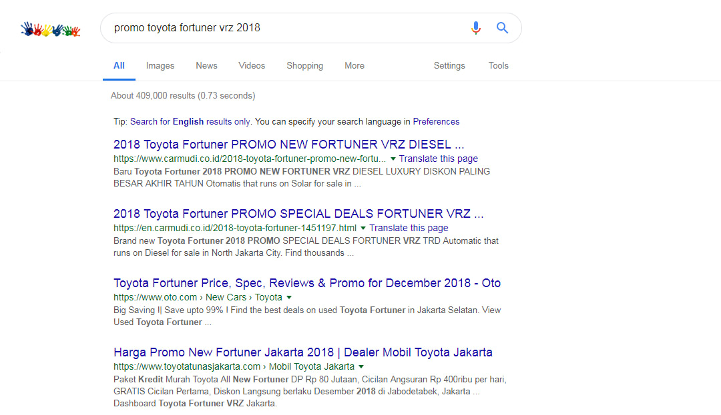This screenshot has height=415, width=721.
Task: Go to the Shopping tab
Action: point(305,65)
